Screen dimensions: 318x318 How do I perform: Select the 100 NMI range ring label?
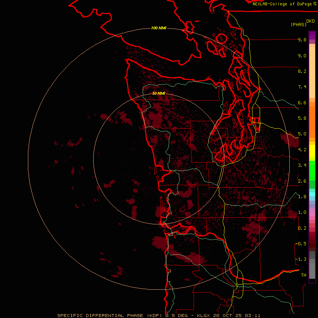pyautogui.click(x=159, y=28)
